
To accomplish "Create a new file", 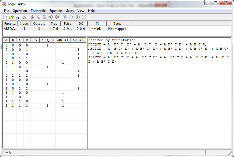I will coord(5,17).
